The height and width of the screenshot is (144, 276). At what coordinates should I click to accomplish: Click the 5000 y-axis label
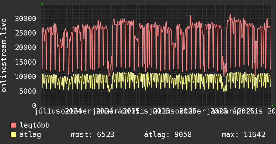[x=28, y=91]
